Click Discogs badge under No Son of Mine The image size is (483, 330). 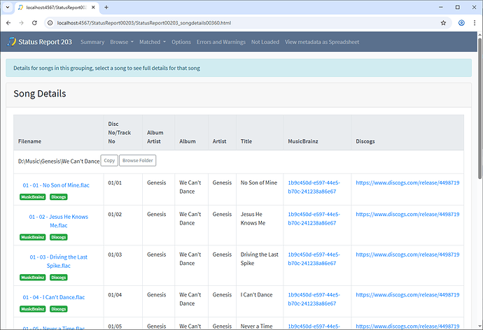click(x=59, y=197)
